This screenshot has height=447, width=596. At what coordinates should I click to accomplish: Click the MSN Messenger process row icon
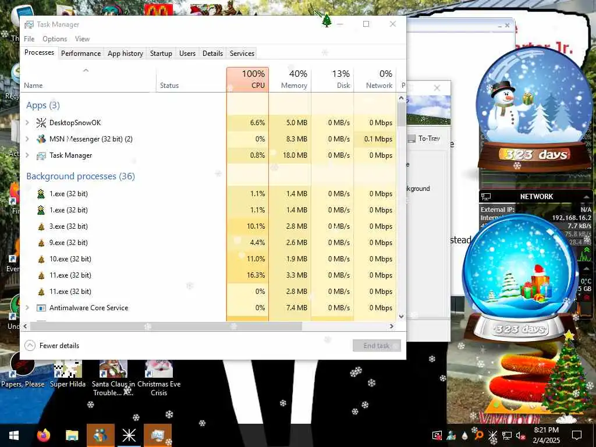click(41, 139)
